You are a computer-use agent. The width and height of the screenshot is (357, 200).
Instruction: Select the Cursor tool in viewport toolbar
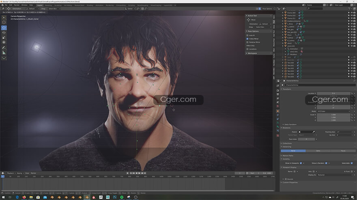tap(4, 22)
